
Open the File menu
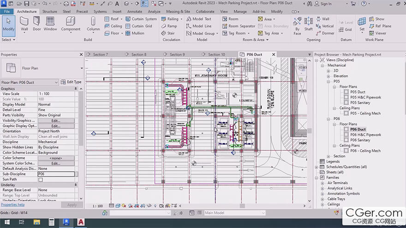point(7,12)
